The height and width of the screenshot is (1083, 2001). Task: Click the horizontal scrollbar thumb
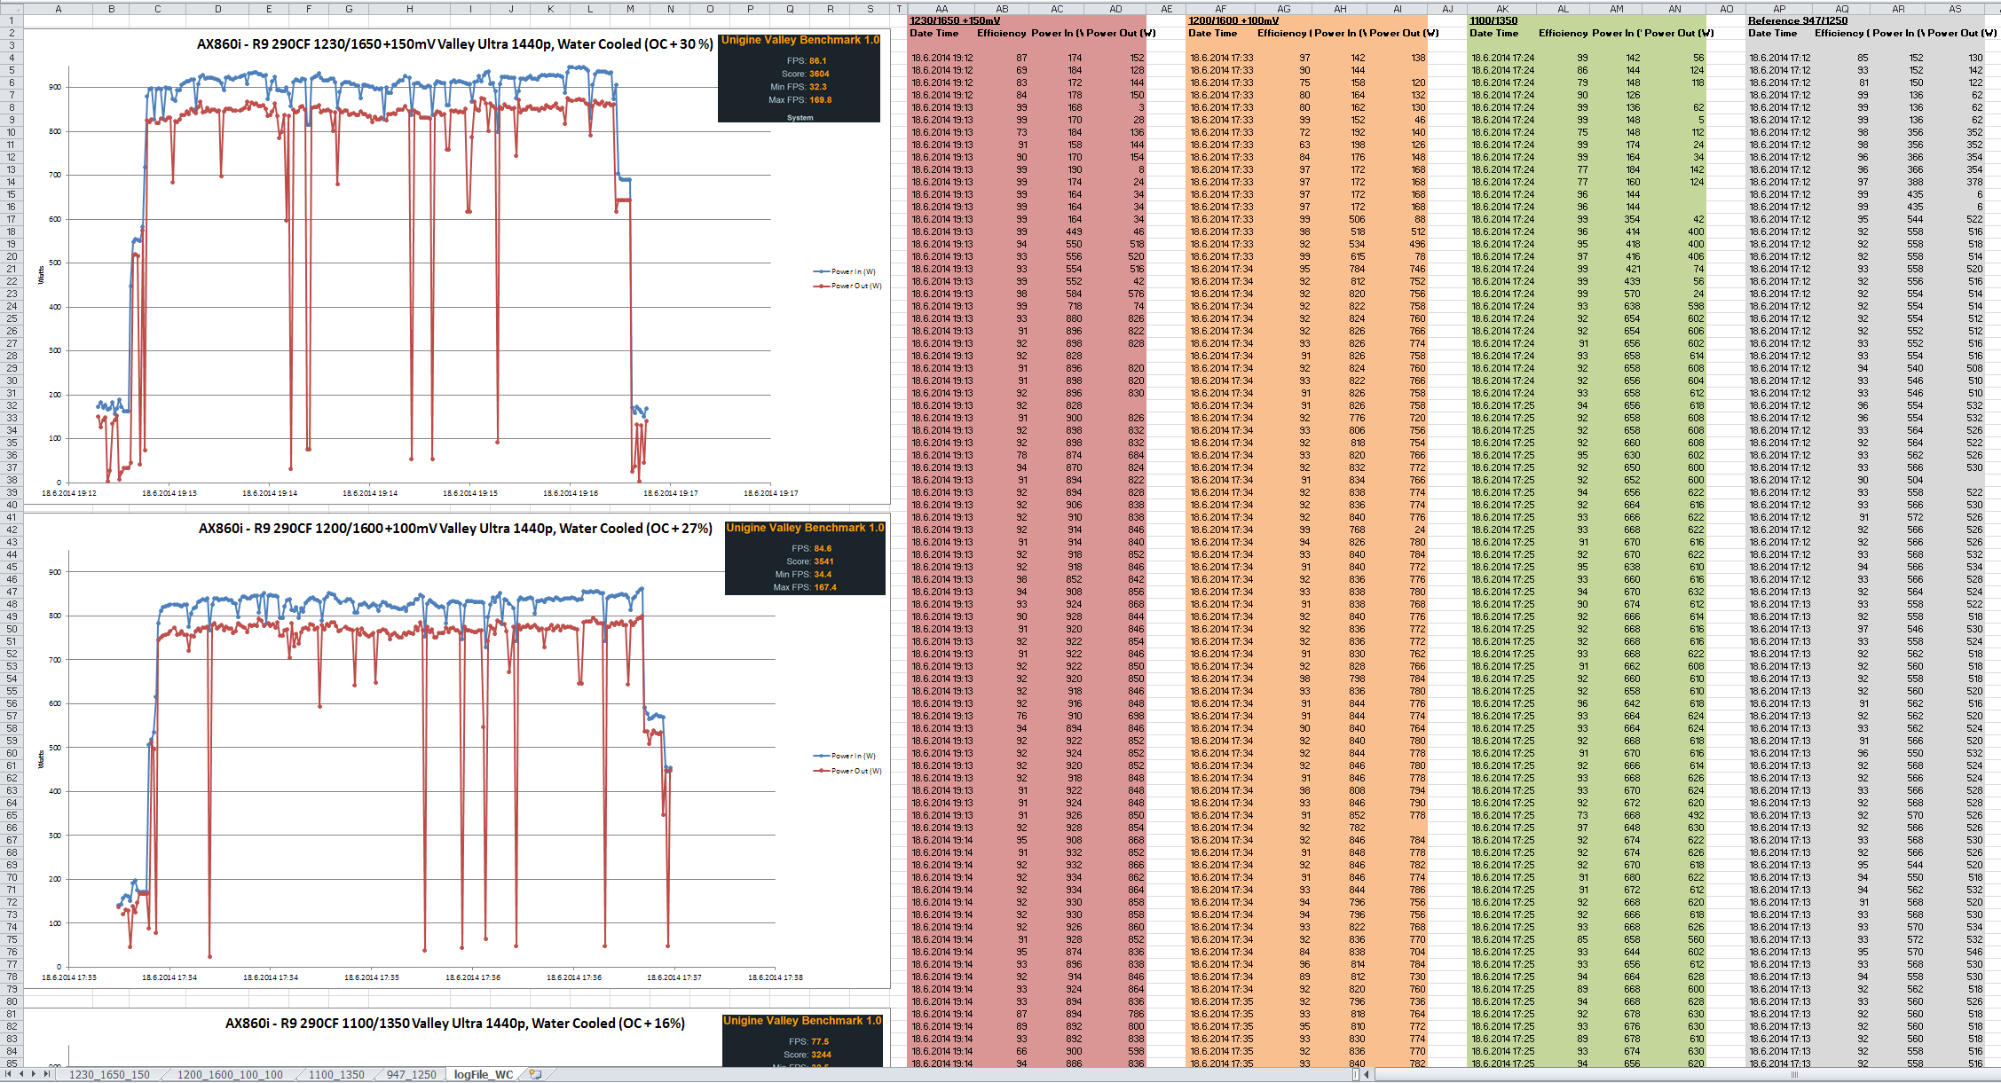pos(1792,1074)
